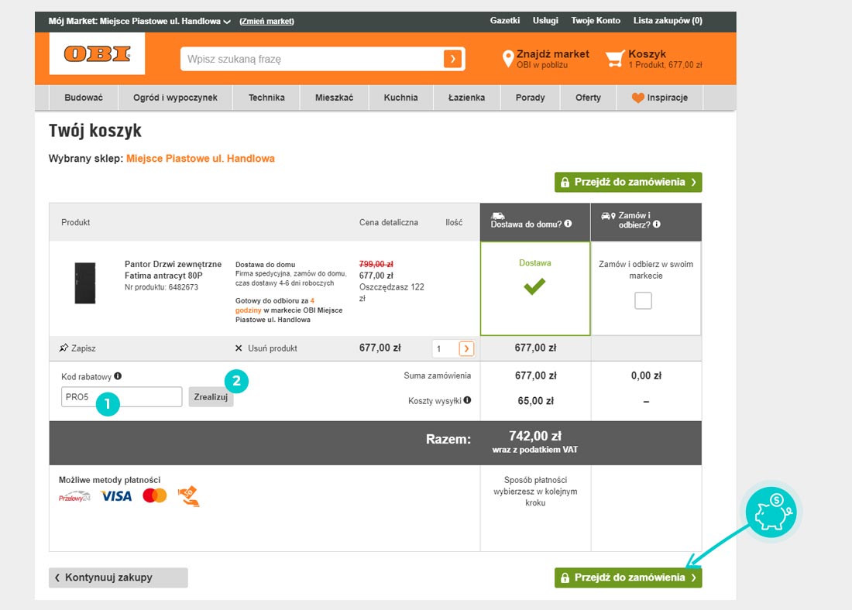This screenshot has height=610, width=852.
Task: Click the pin icon for Zapisz
Action: click(x=64, y=348)
